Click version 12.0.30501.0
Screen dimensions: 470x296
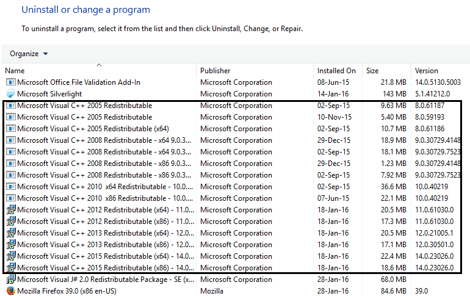click(x=434, y=245)
